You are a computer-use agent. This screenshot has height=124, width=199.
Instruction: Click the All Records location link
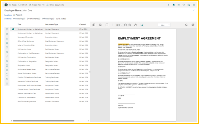click(18, 15)
